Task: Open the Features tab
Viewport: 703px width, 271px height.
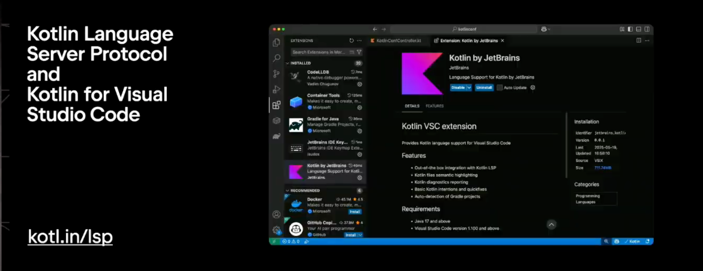Action: coord(435,106)
